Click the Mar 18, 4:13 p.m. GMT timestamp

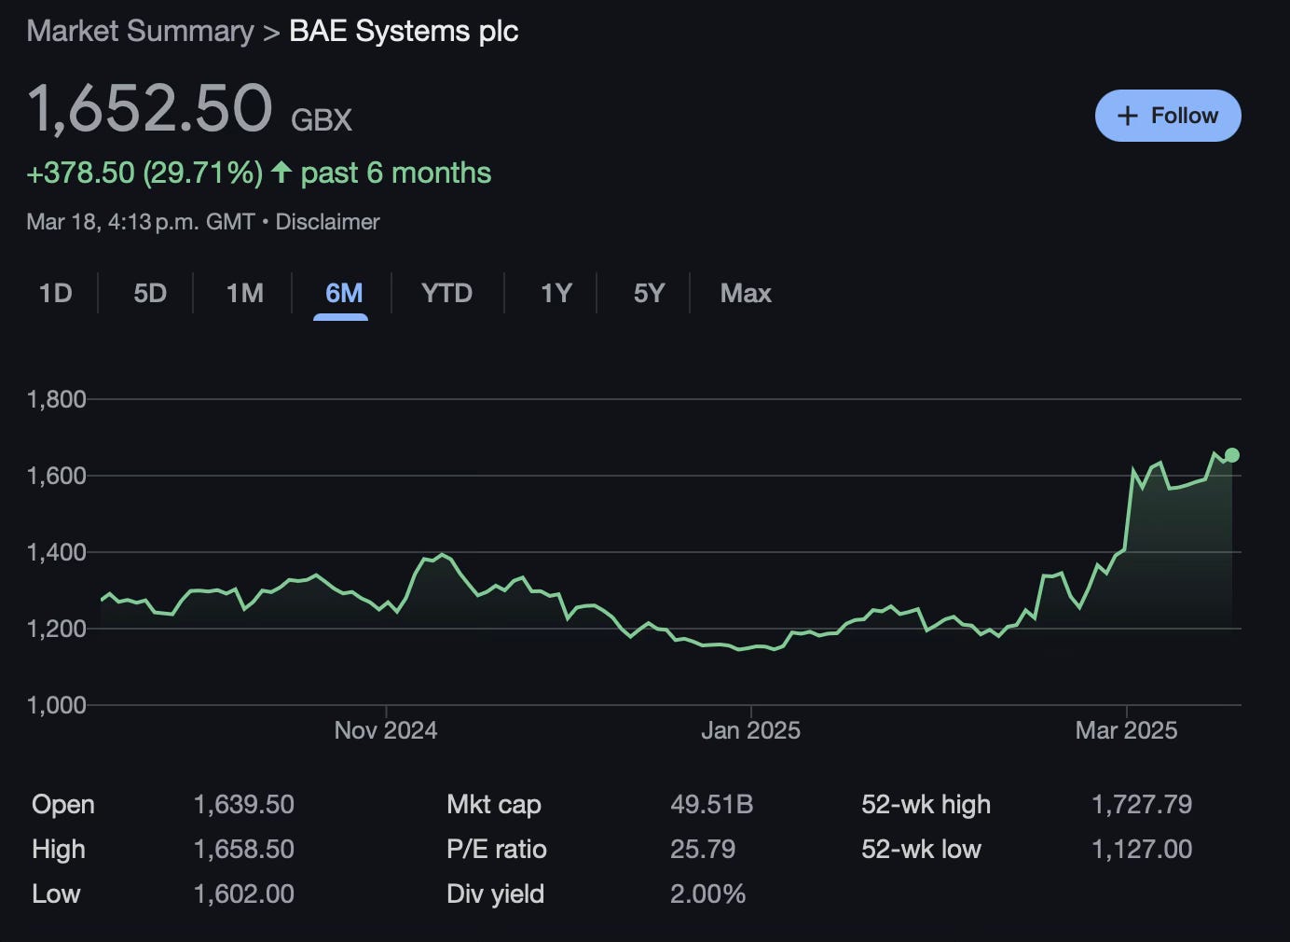point(141,222)
